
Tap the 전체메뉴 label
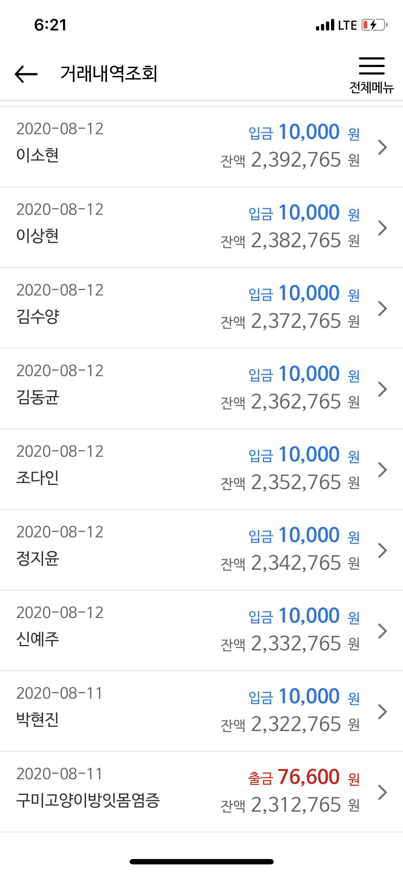(372, 87)
